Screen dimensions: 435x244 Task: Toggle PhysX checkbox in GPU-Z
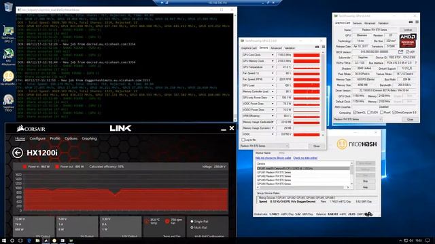tap(381, 113)
